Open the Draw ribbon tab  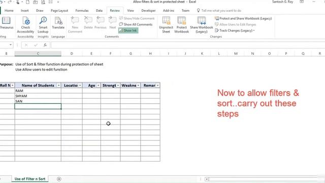click(x=40, y=10)
